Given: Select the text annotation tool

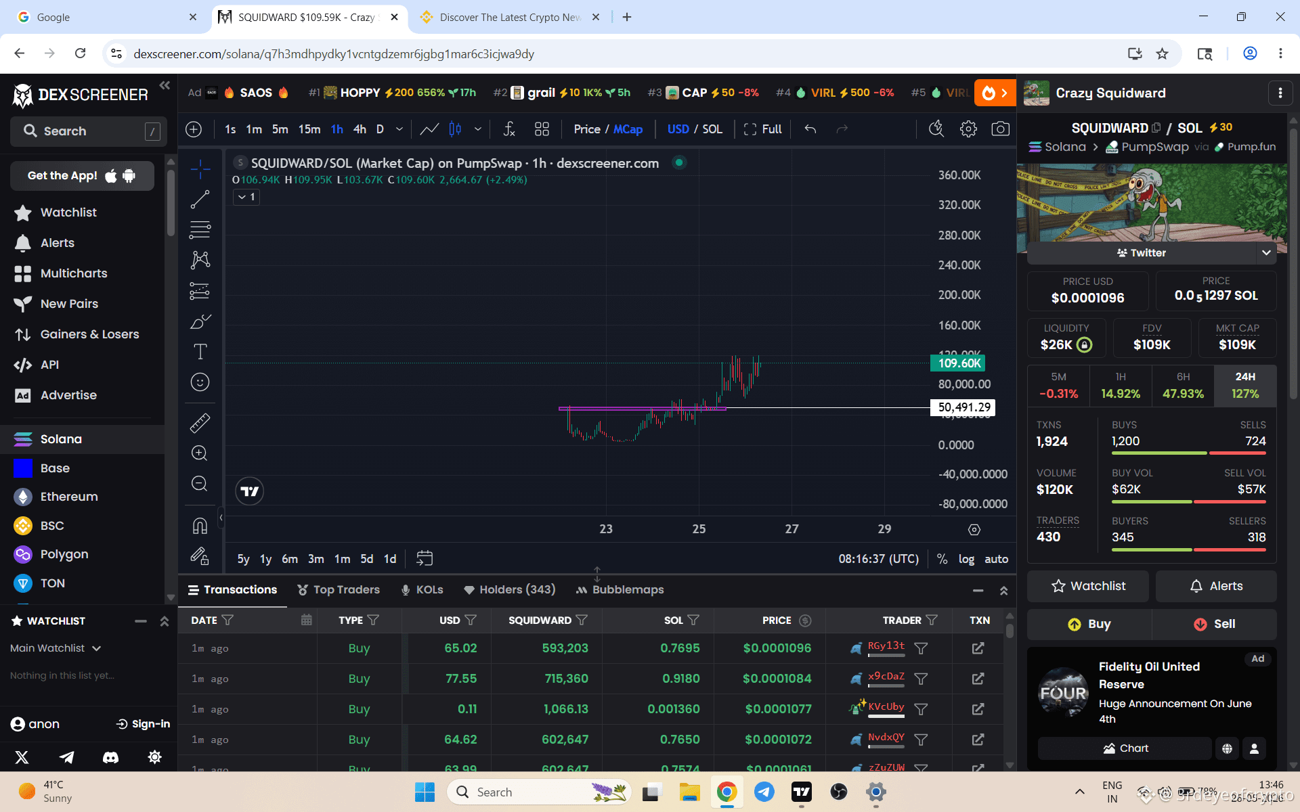Looking at the screenshot, I should point(200,352).
